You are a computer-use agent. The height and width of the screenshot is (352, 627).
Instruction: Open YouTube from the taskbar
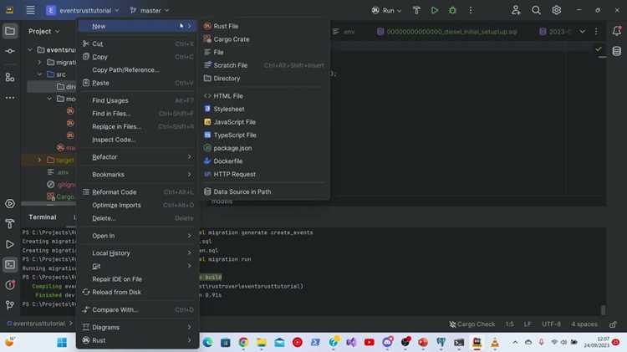pyautogui.click(x=369, y=343)
